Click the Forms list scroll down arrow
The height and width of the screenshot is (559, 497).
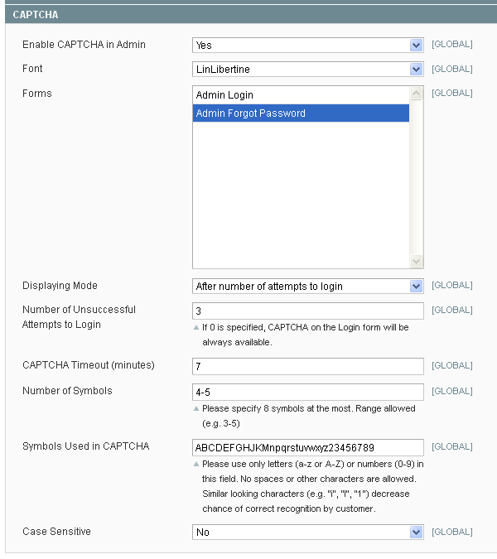pos(417,262)
